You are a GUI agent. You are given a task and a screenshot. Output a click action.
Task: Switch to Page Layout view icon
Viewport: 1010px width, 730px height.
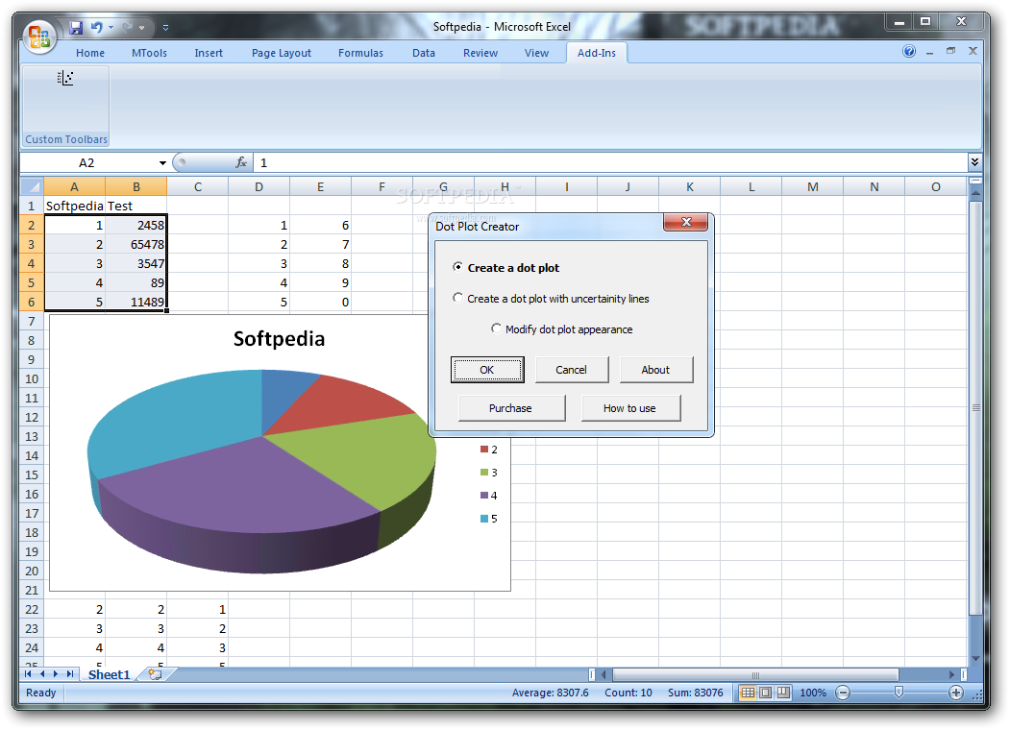[765, 693]
